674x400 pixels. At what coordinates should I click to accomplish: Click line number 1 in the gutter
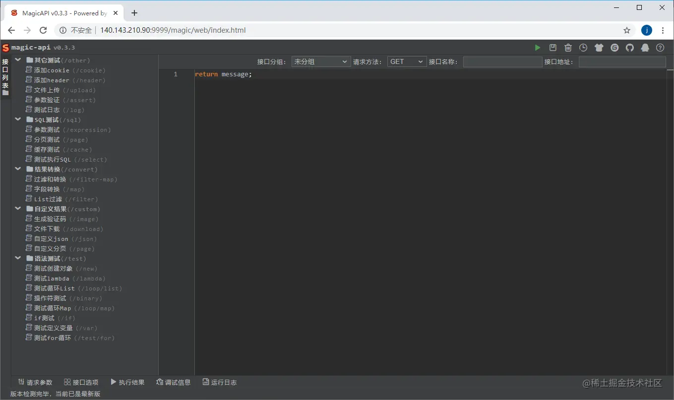click(x=176, y=74)
